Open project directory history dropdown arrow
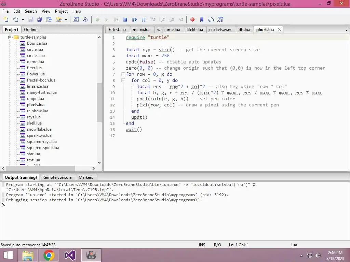Screen dimensions: 350x262 pyautogui.click(x=66, y=20)
